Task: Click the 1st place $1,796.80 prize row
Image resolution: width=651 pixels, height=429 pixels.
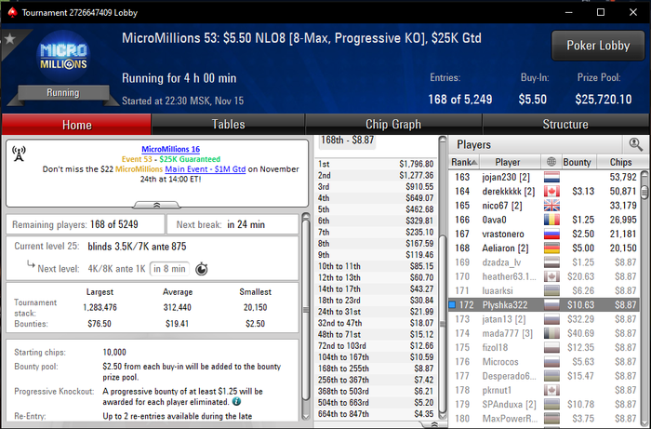Action: tap(376, 164)
